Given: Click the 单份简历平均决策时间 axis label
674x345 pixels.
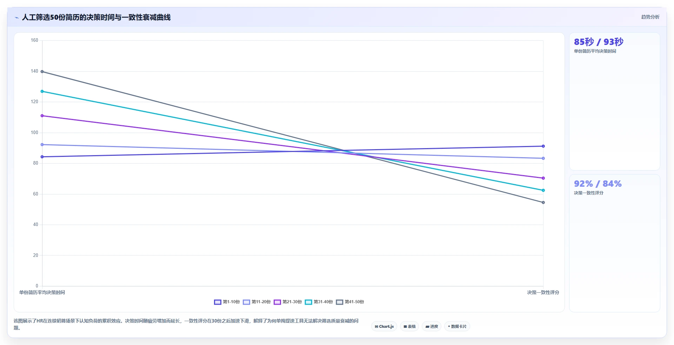Looking at the screenshot, I should point(42,292).
